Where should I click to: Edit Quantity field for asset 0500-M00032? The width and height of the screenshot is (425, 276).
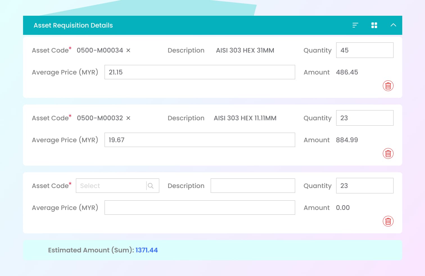click(365, 118)
